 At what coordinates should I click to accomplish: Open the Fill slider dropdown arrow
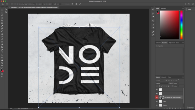178,86
